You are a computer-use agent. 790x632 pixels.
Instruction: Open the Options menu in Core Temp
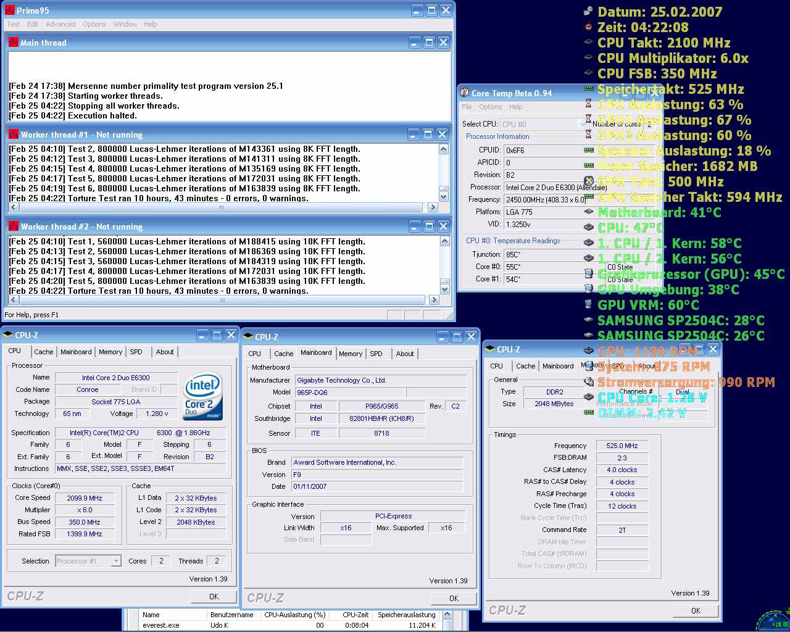tap(491, 107)
